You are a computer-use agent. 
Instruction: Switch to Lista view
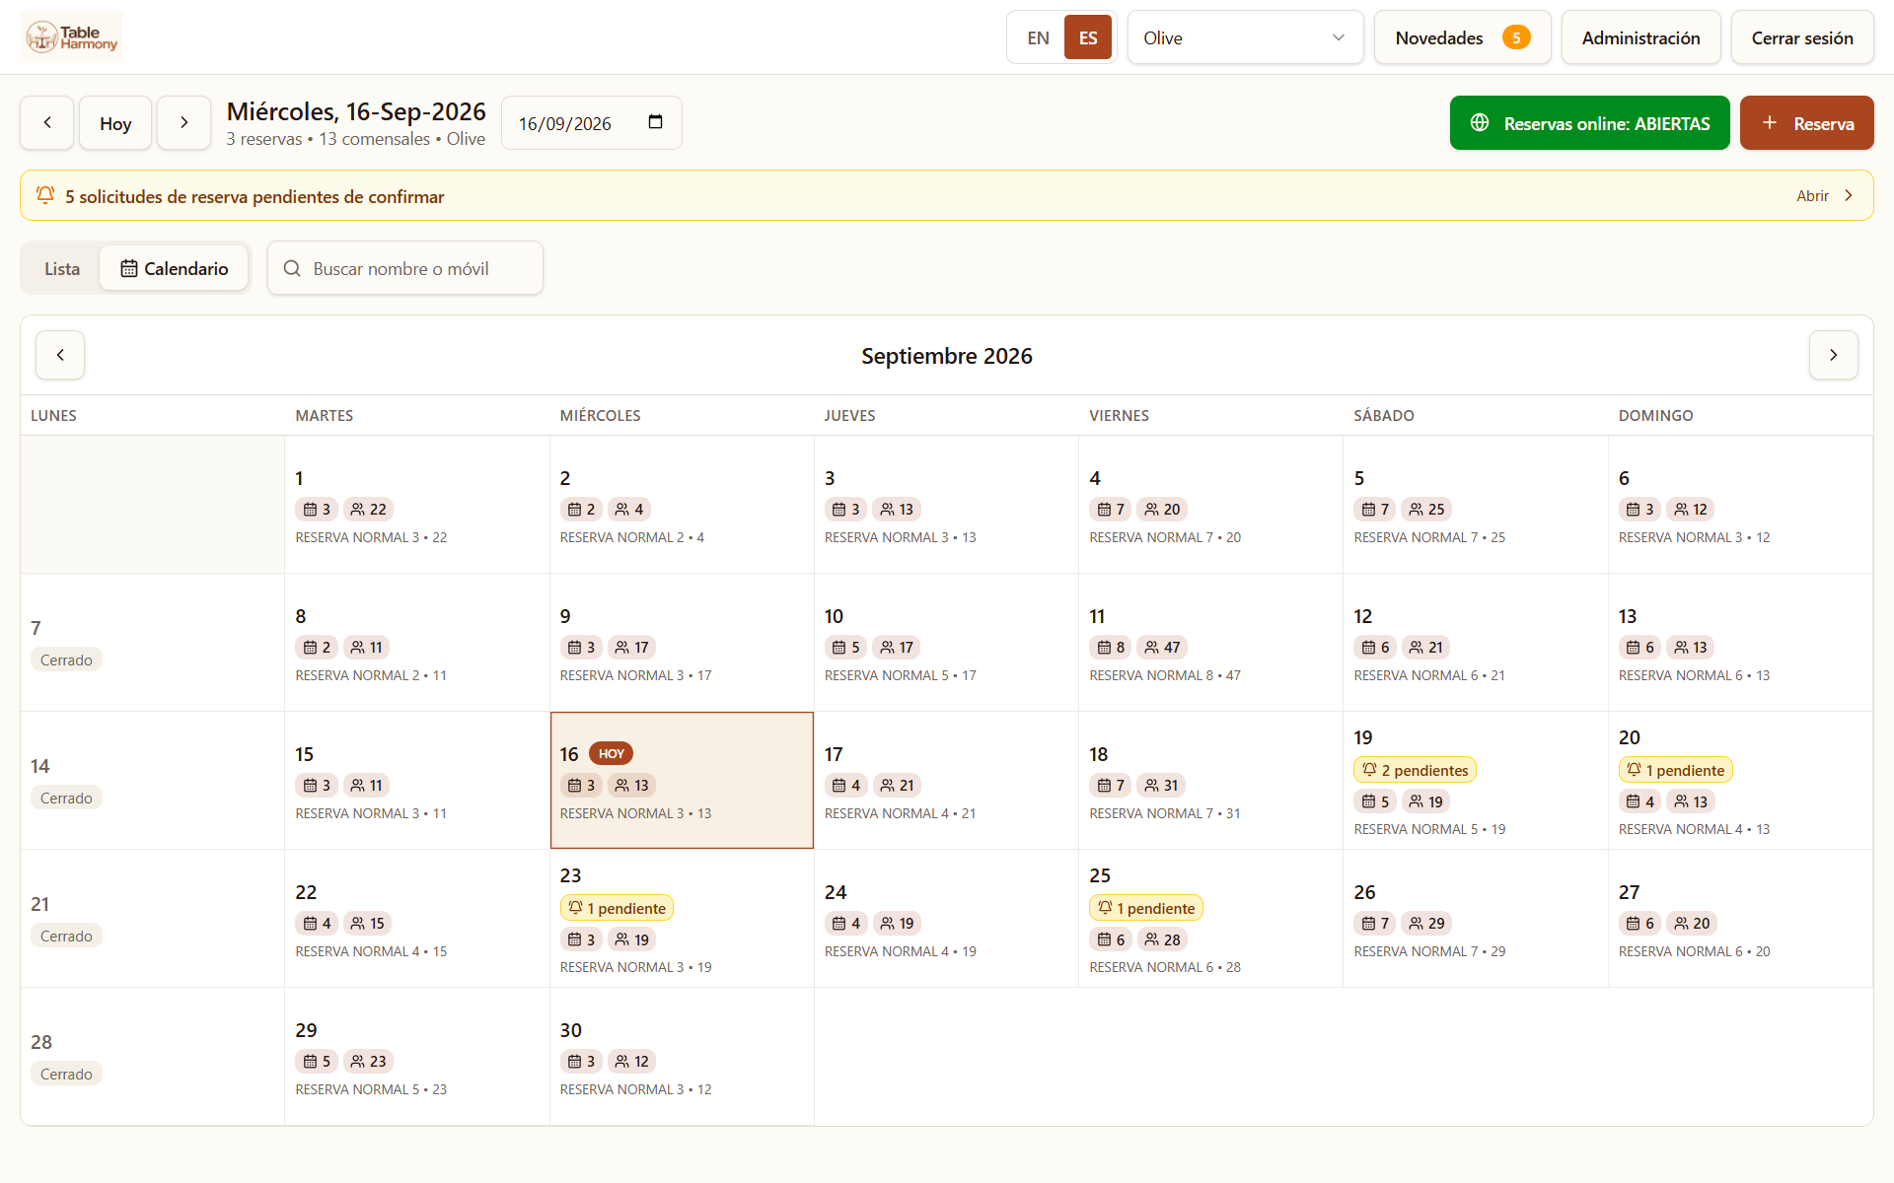(x=62, y=268)
